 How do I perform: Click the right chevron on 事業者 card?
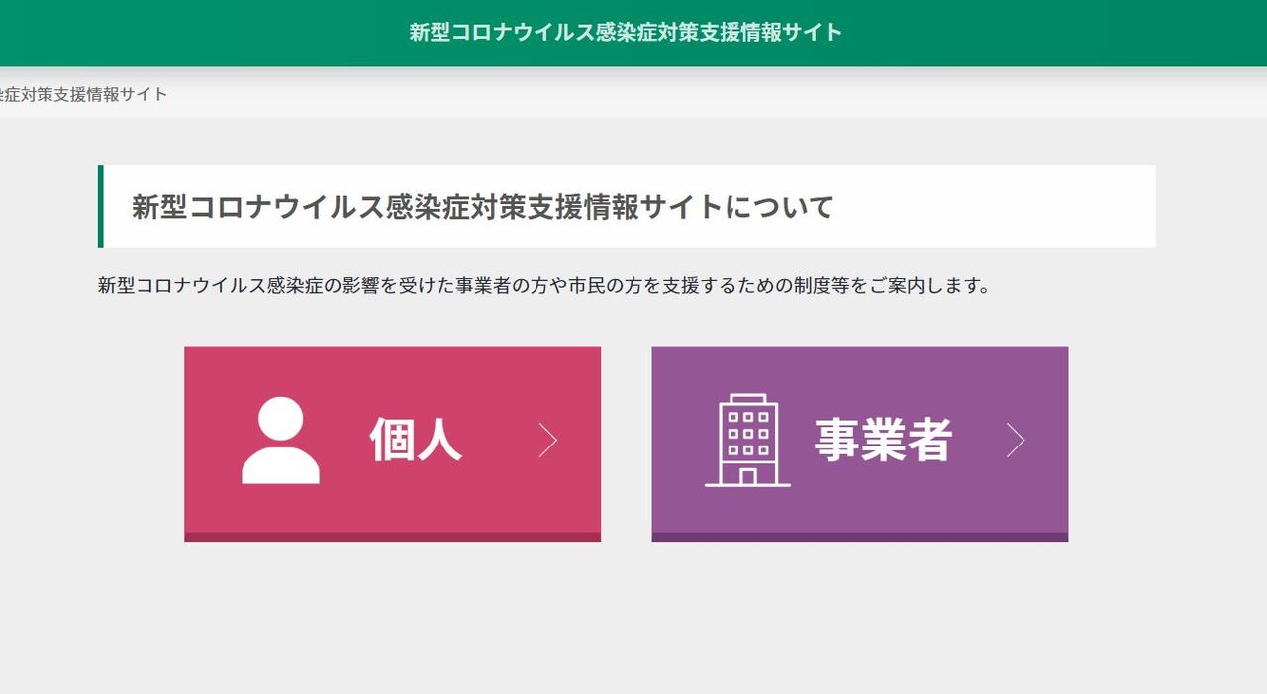1016,440
